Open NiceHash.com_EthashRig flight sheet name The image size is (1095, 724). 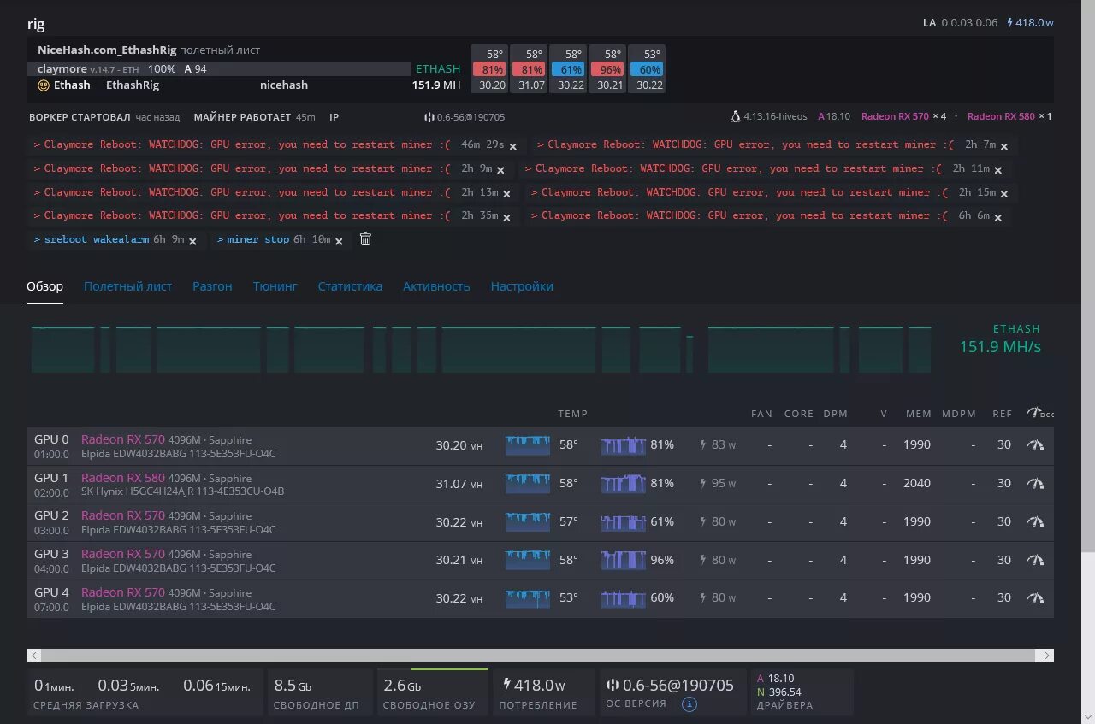click(107, 50)
